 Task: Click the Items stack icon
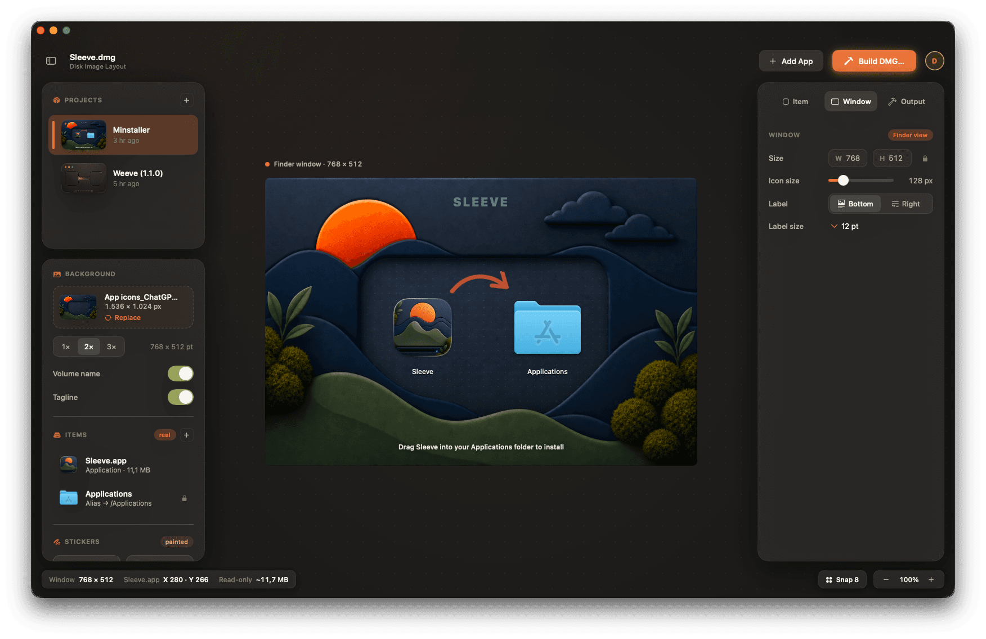(x=57, y=435)
